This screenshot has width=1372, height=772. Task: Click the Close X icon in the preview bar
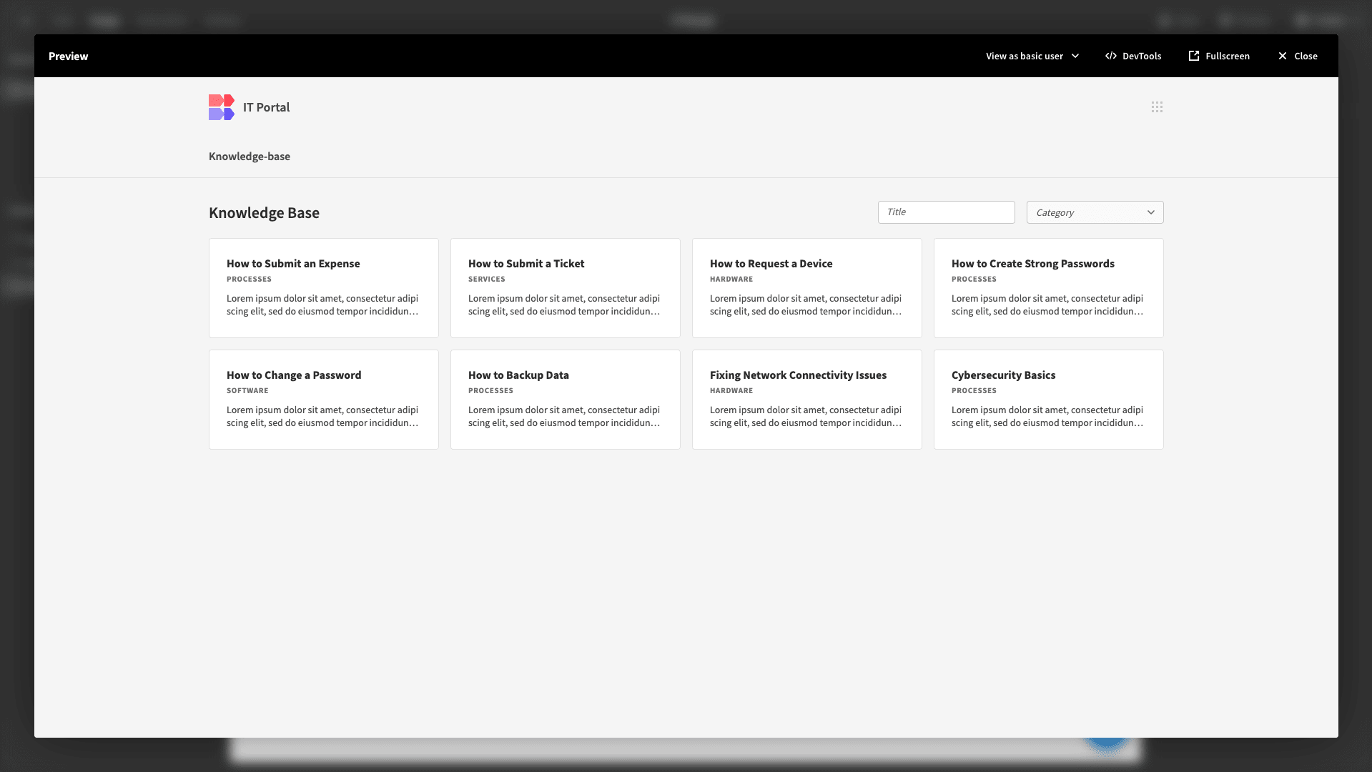coord(1283,56)
